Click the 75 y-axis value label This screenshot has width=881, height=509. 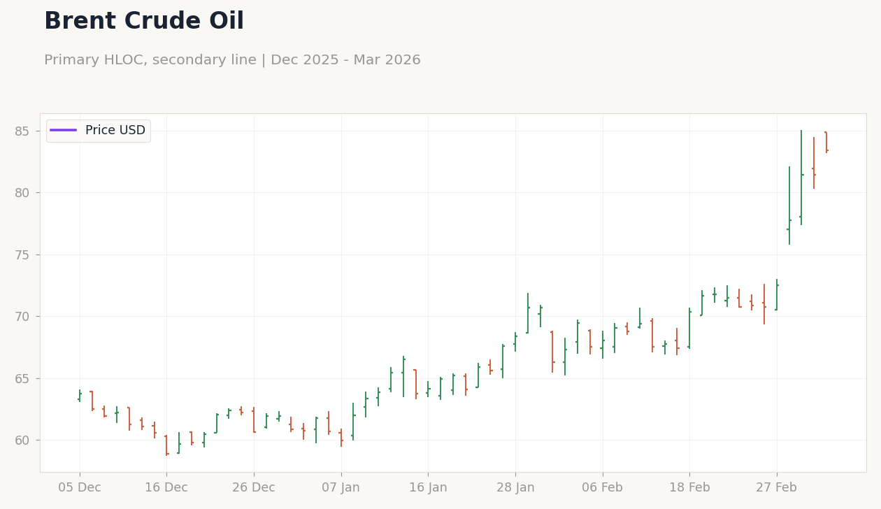(22, 255)
